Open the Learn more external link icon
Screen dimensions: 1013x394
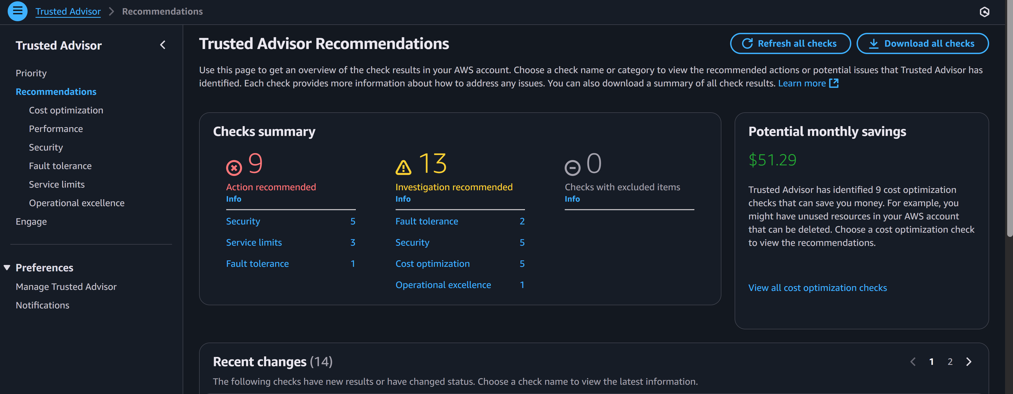click(834, 83)
